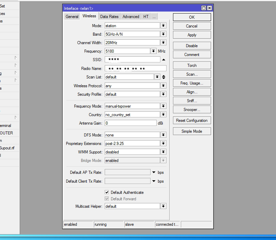Expand the Frequency dropdown arrow
The image size is (276, 240).
tap(154, 51)
